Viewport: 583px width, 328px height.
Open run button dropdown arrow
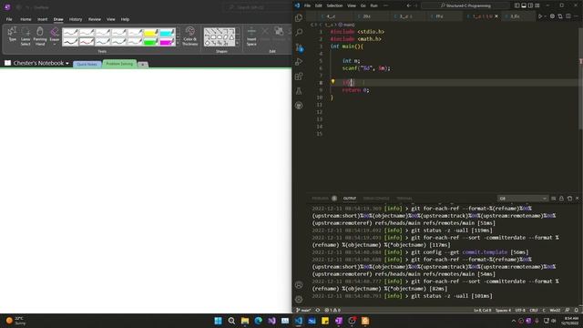point(545,16)
